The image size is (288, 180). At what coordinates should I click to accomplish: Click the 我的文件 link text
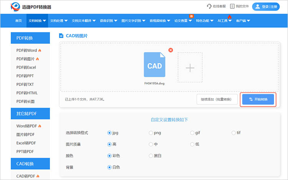242,6
